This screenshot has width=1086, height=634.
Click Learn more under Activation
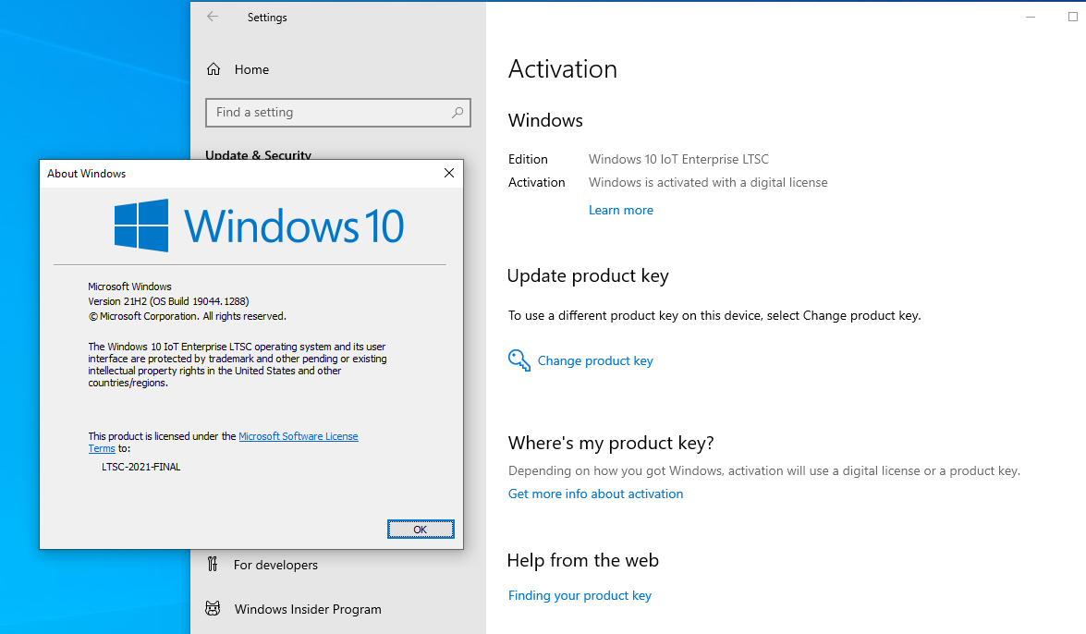(620, 210)
